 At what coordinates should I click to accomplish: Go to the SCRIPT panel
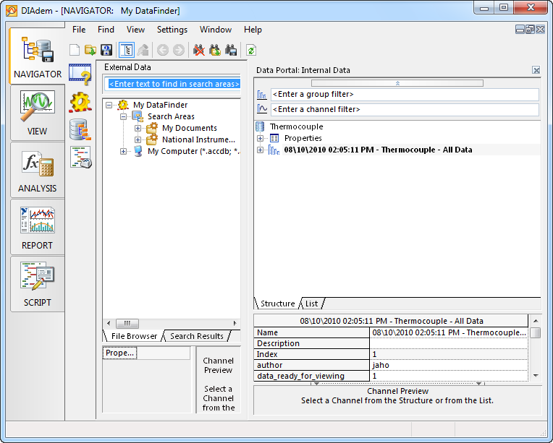coord(37,285)
